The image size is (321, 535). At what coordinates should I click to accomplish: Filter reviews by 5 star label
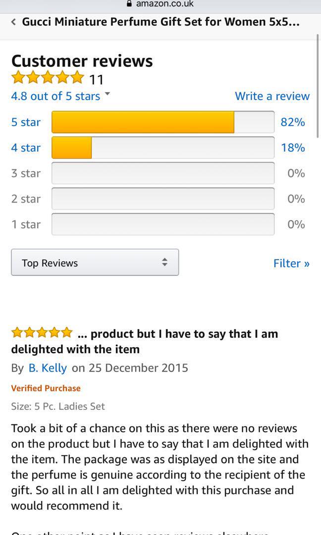tap(26, 122)
